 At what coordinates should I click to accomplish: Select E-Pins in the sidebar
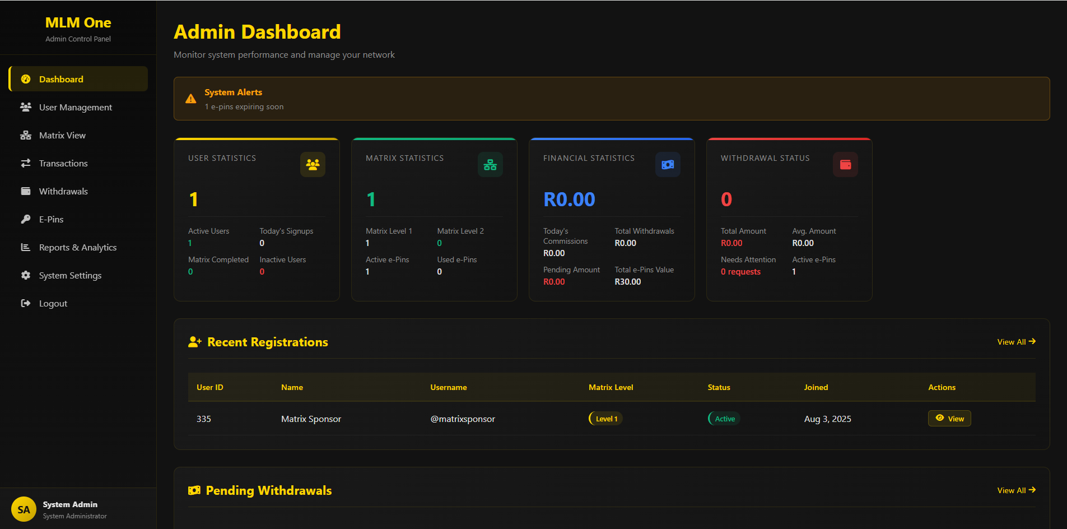tap(78, 219)
